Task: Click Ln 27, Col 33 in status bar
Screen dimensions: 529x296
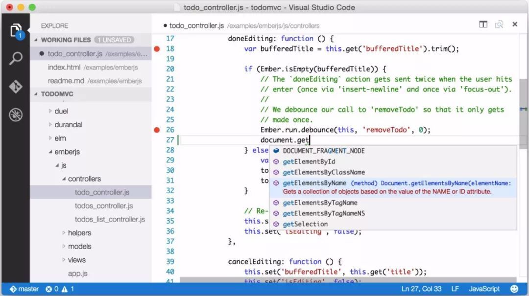Action: tap(421, 289)
